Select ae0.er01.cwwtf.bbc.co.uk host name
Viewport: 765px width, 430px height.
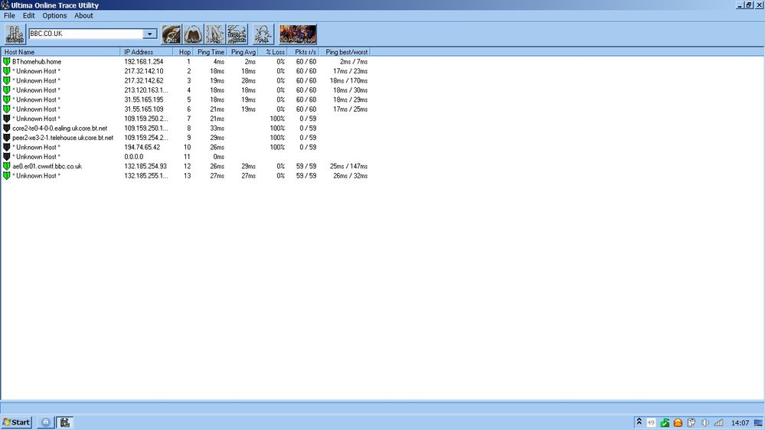(x=47, y=166)
